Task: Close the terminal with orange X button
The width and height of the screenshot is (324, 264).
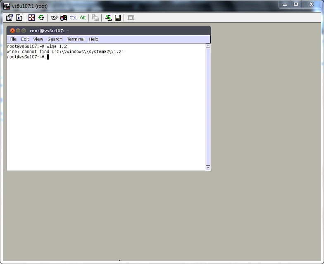Action: coord(12,31)
